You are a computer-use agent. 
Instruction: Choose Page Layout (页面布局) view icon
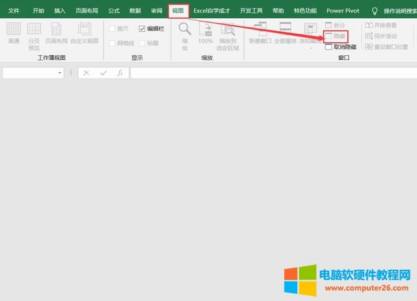click(x=56, y=33)
